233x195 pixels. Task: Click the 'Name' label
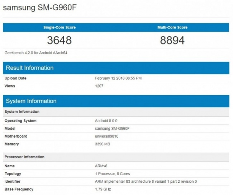pyautogui.click(x=10, y=166)
